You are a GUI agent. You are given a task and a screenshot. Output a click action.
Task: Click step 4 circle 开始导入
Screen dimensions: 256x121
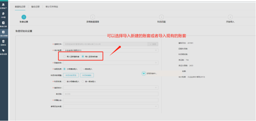(x=230, y=17)
